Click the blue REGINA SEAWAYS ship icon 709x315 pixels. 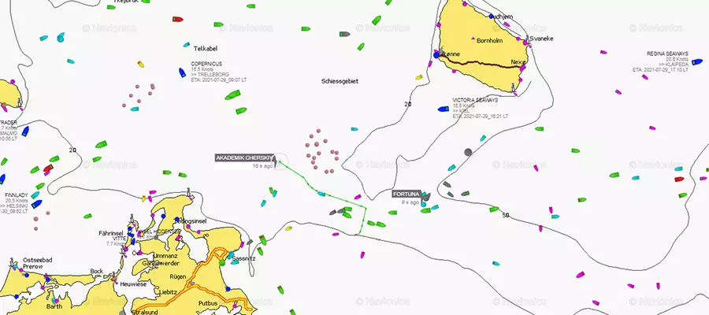click(x=697, y=62)
